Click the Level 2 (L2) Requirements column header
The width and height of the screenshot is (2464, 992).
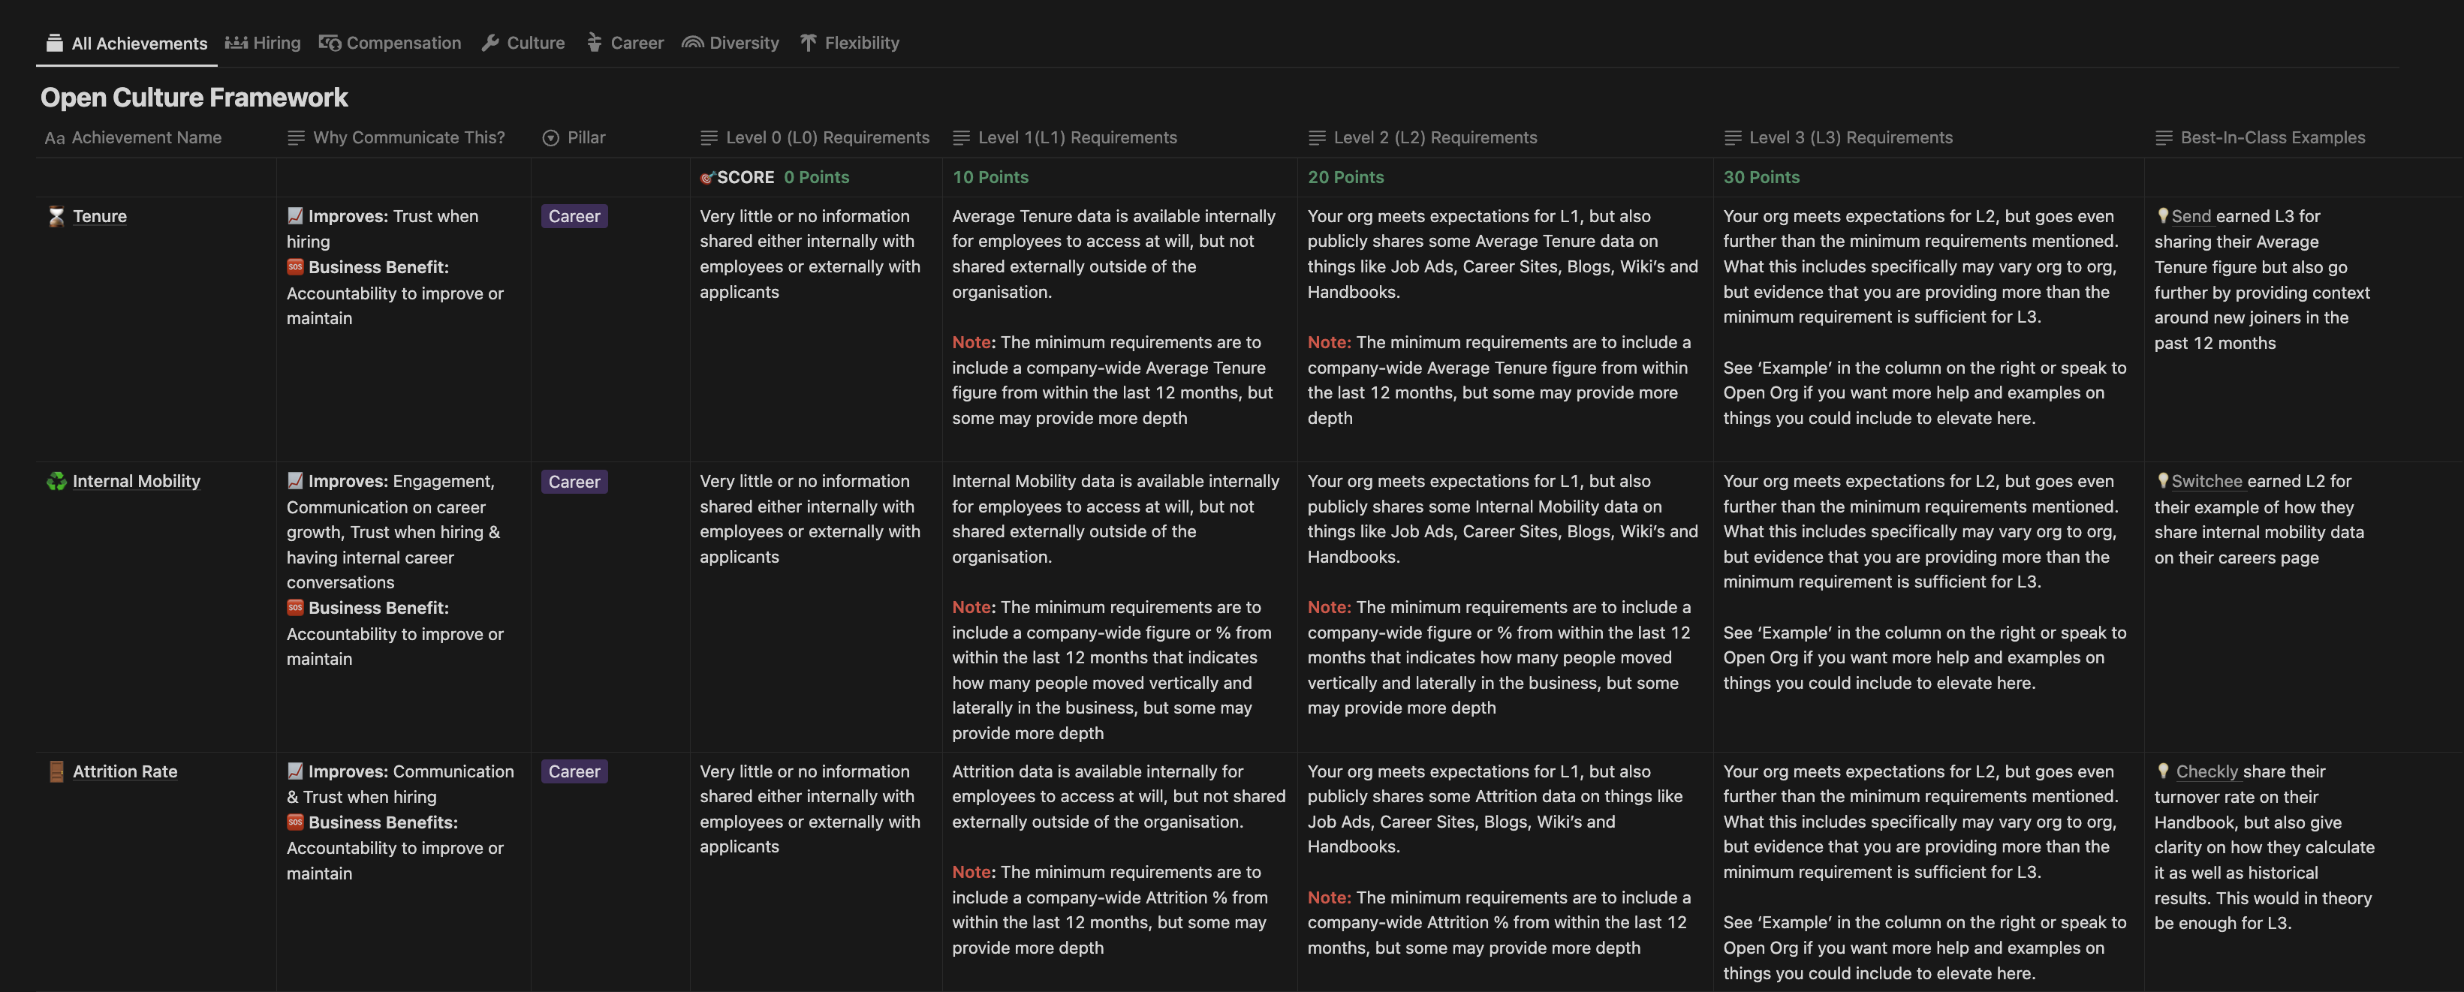pos(1435,137)
